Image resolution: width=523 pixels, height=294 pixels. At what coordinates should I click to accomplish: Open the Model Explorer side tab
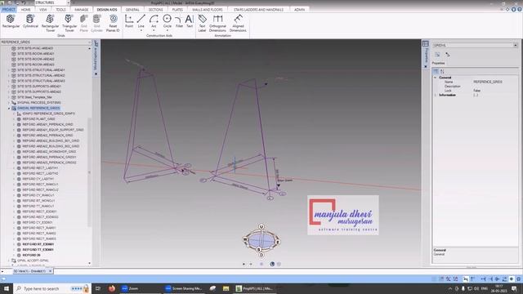click(96, 55)
